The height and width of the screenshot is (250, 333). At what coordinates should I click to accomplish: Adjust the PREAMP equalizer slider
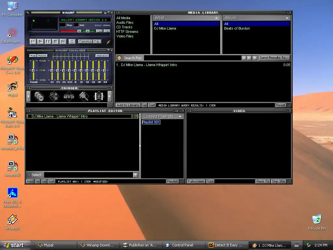33,70
